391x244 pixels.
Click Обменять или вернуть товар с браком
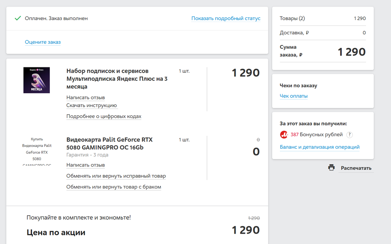coord(114,187)
